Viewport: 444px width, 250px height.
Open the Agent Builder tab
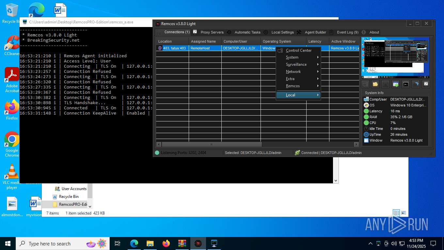click(x=312, y=32)
